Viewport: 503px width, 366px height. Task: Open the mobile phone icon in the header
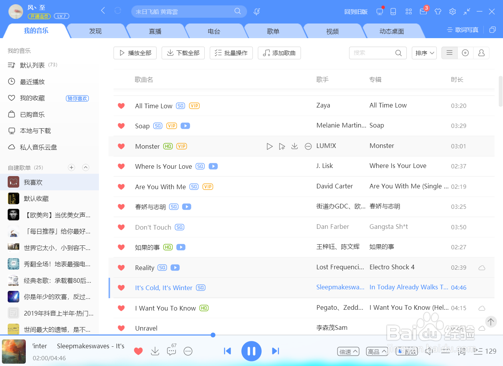393,12
